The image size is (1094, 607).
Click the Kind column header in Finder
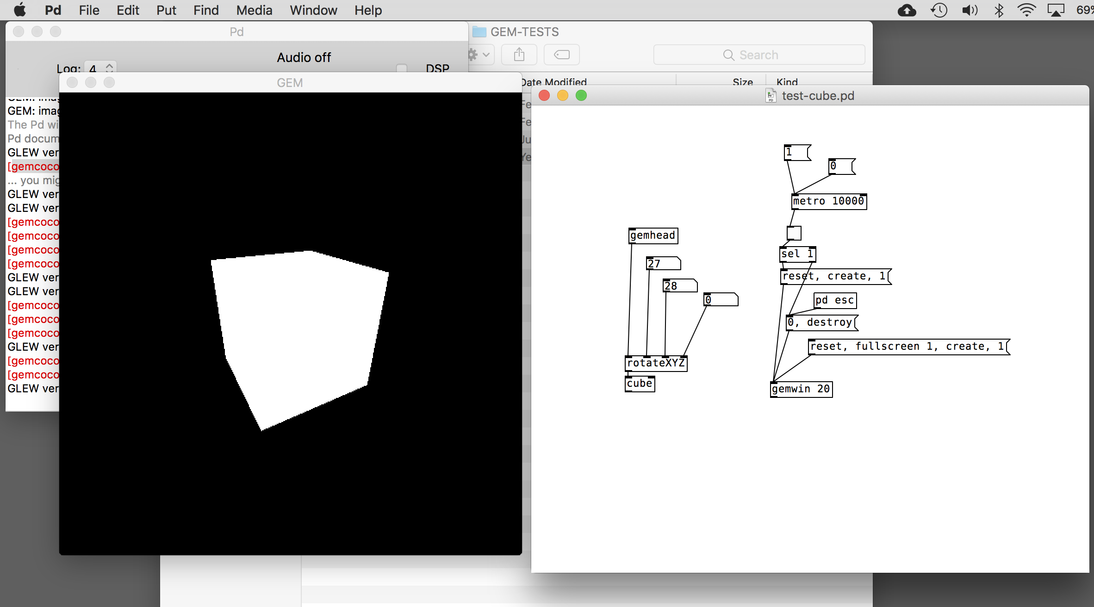(x=787, y=82)
